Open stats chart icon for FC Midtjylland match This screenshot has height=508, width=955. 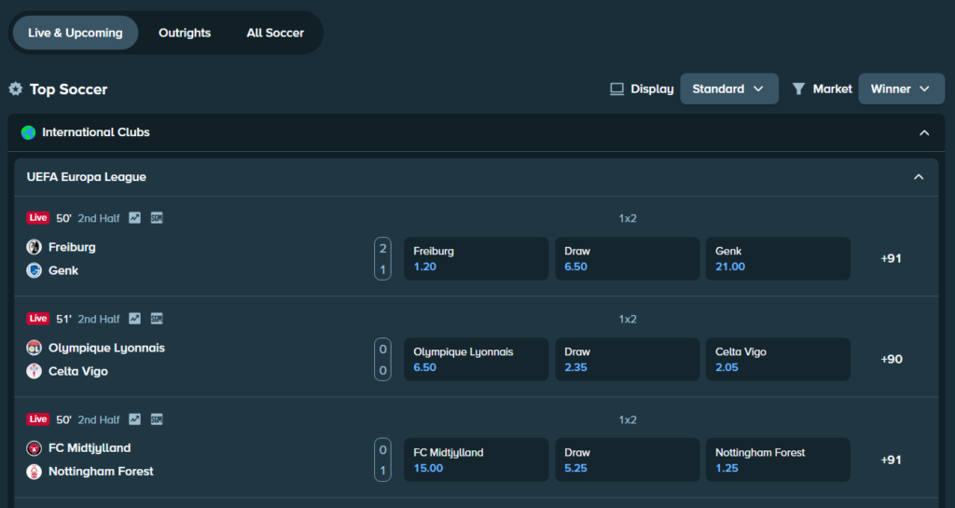tap(135, 419)
